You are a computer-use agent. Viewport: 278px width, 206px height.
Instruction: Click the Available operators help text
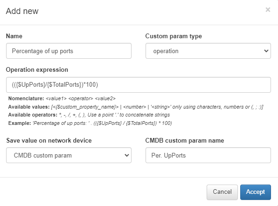pos(89,115)
